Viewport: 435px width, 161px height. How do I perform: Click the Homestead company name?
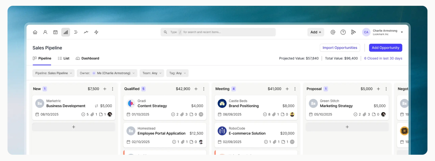pos(146,128)
